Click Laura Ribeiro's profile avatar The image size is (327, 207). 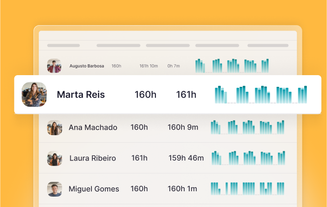[x=54, y=158]
